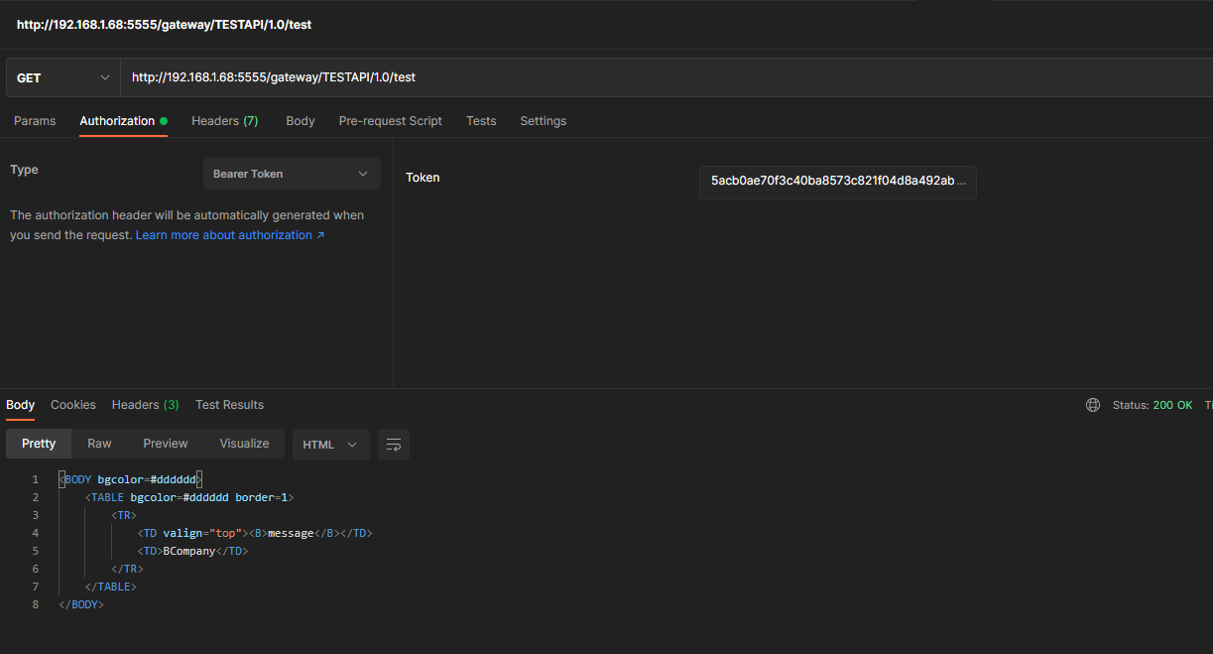Expand the Bearer Token type dropdown
Viewport: 1213px width, 654px height.
pos(292,174)
